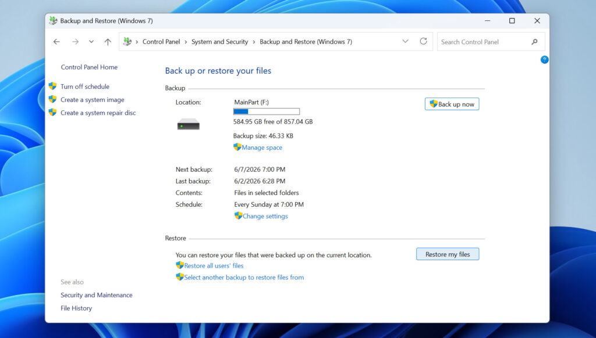Open Security and Maintenance link
Image resolution: width=596 pixels, height=338 pixels.
coord(97,295)
